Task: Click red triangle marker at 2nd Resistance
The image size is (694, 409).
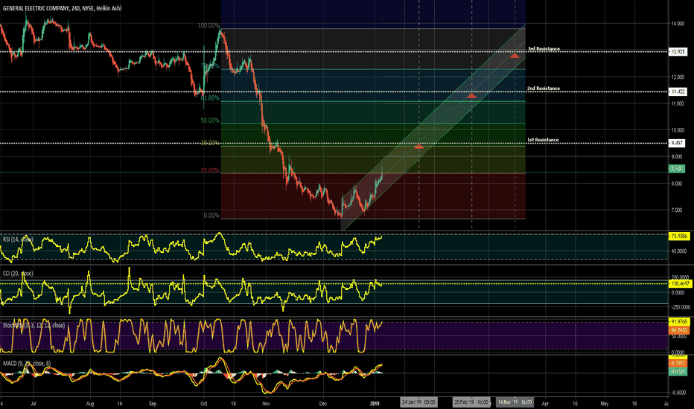Action: coord(472,95)
